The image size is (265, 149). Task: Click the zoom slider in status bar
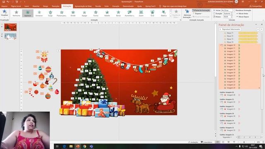click(x=246, y=142)
